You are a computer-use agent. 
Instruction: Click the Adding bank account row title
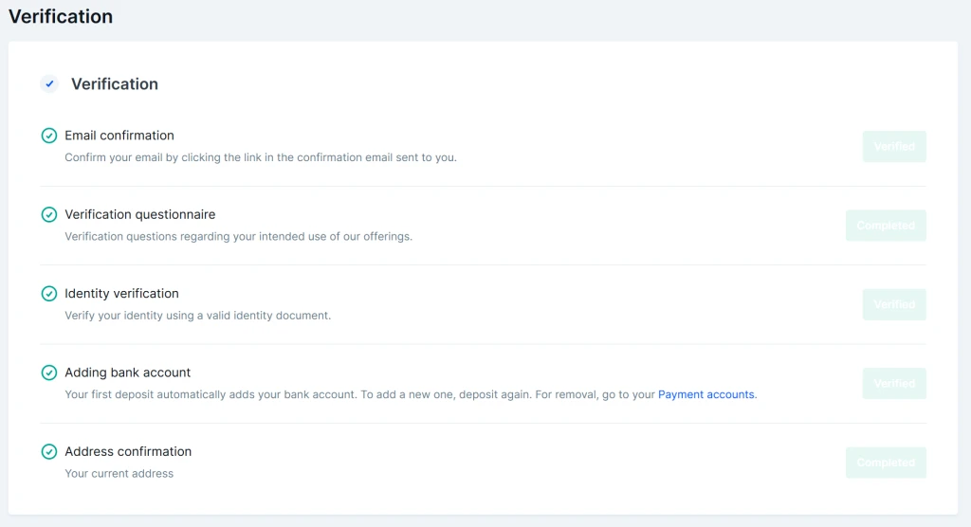[127, 373]
